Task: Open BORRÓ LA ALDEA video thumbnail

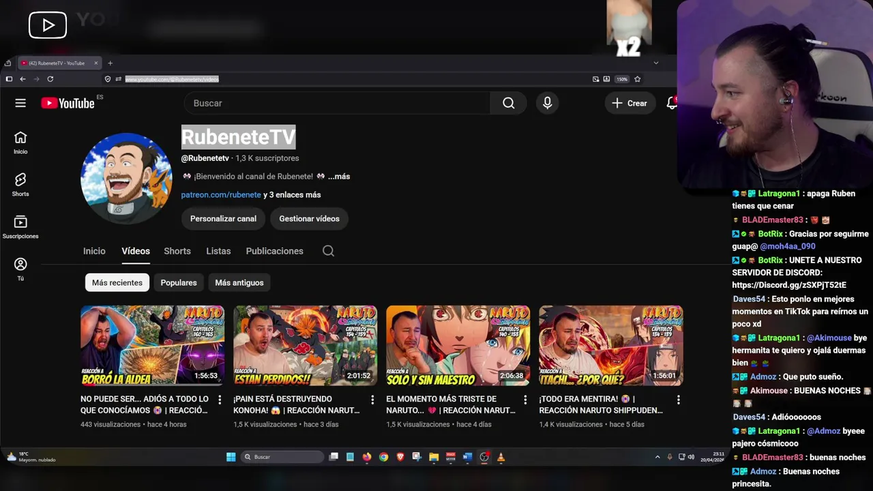Action: click(x=152, y=346)
